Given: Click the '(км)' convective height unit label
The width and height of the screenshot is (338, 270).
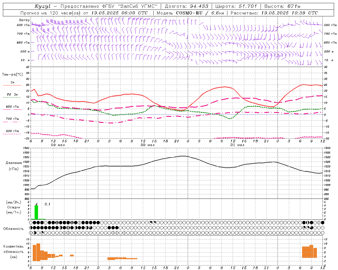Looking at the screenshot, I should [x=13, y=257].
